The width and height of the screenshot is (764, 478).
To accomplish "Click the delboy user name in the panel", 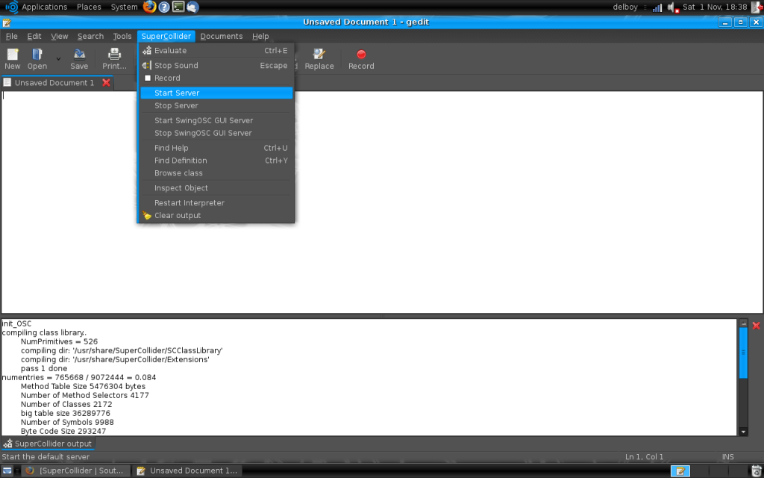I will (625, 7).
